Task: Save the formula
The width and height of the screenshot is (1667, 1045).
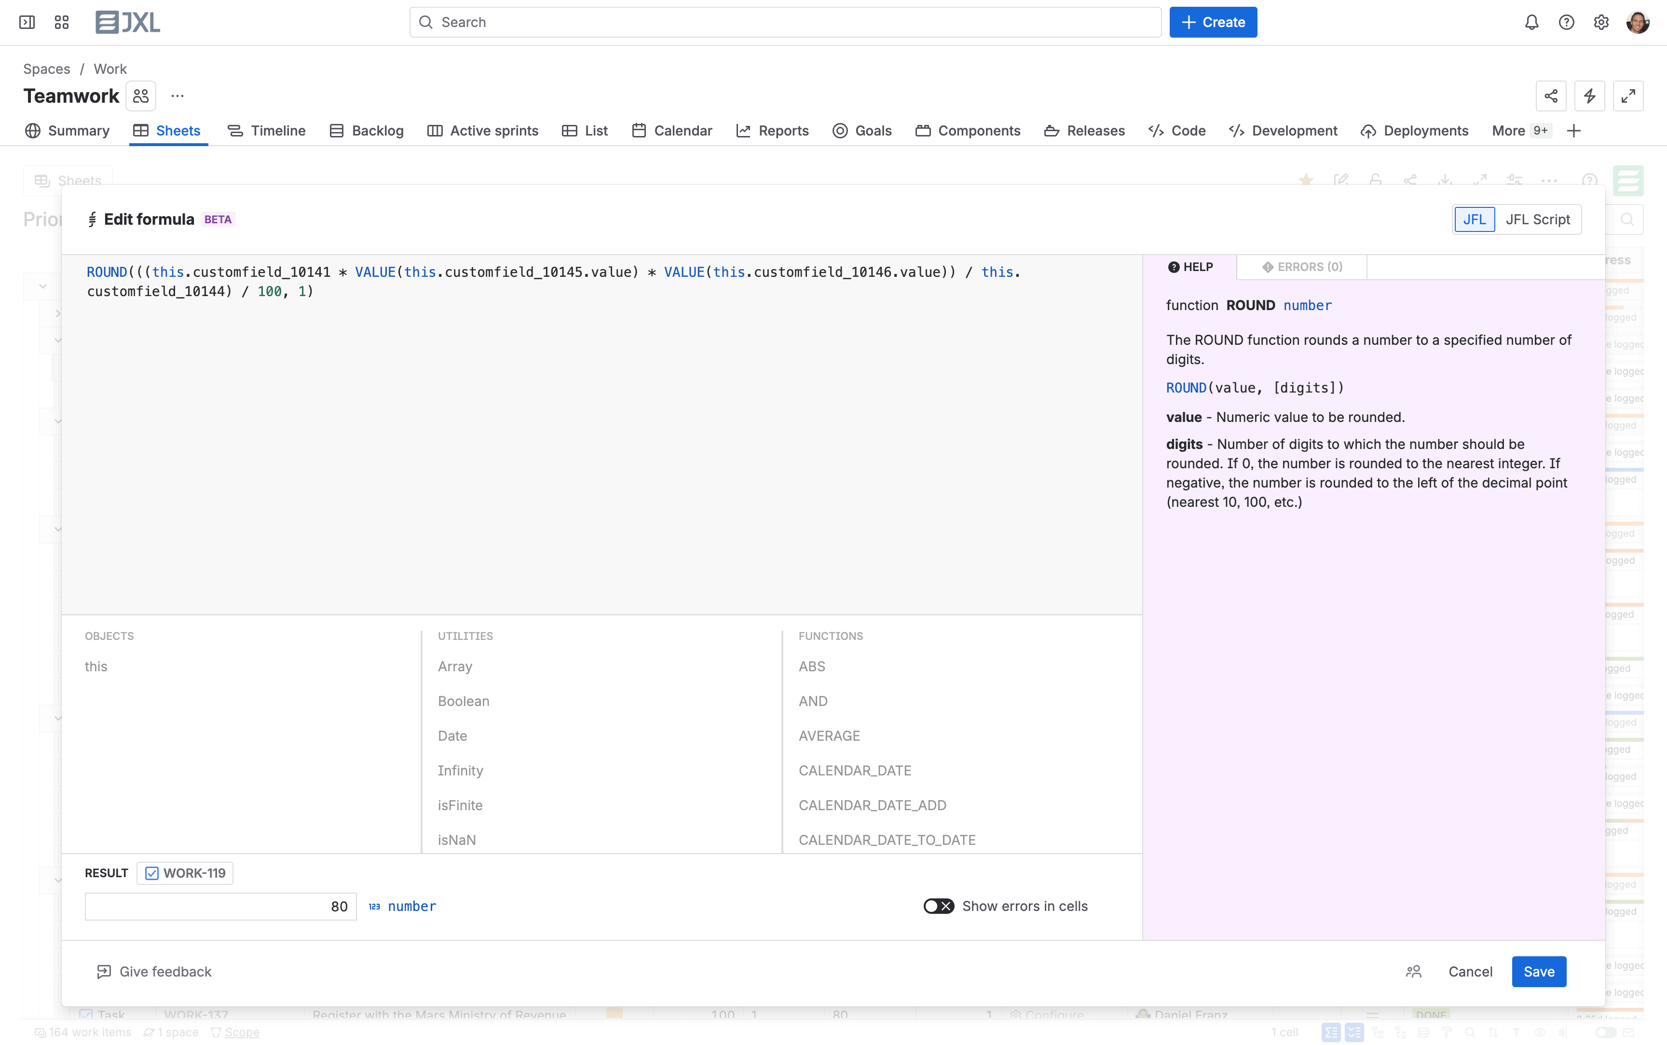Action: [x=1539, y=971]
